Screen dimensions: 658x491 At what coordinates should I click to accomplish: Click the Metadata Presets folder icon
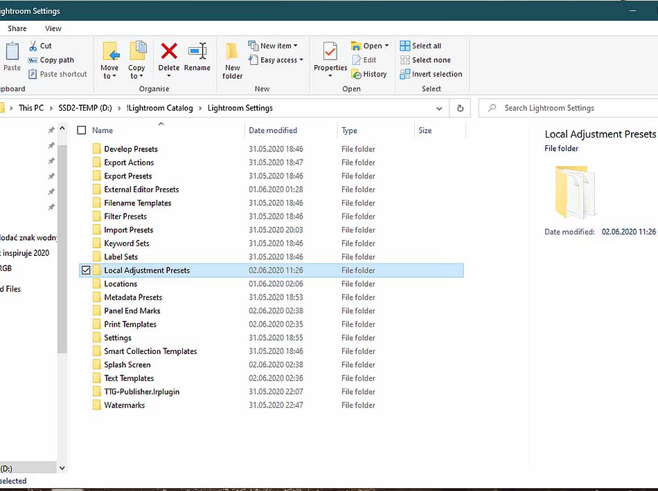[96, 297]
